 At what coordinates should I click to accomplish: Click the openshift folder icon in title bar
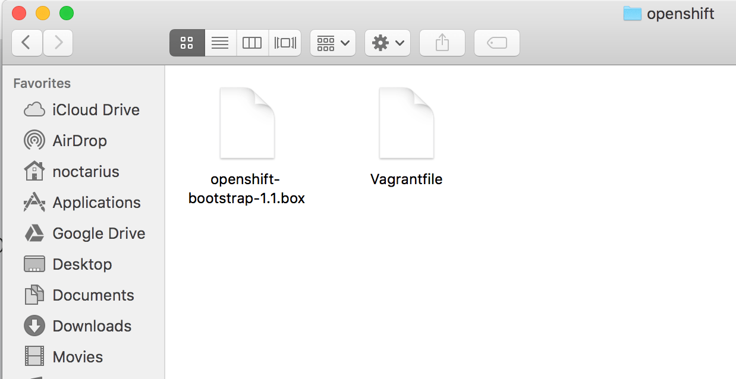633,13
